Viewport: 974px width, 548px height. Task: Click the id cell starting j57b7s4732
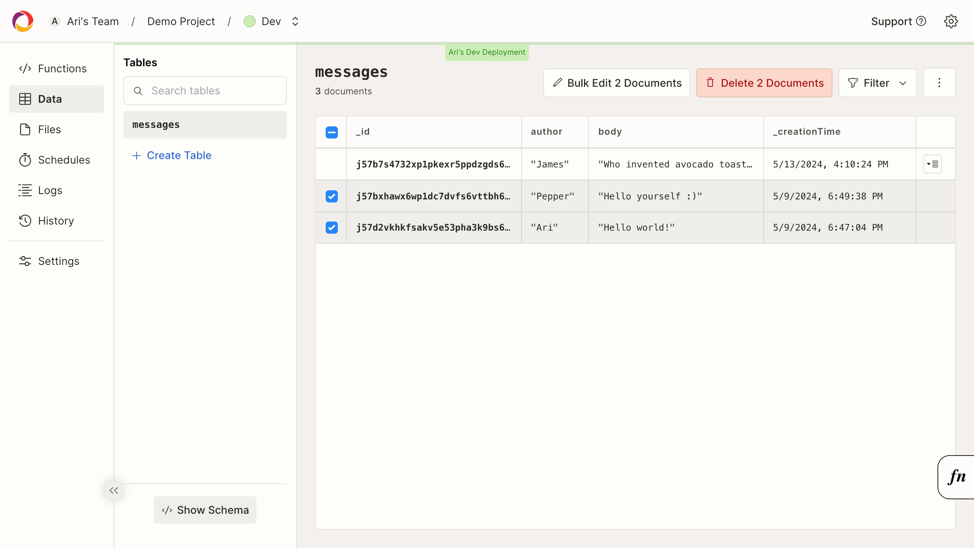(x=434, y=164)
